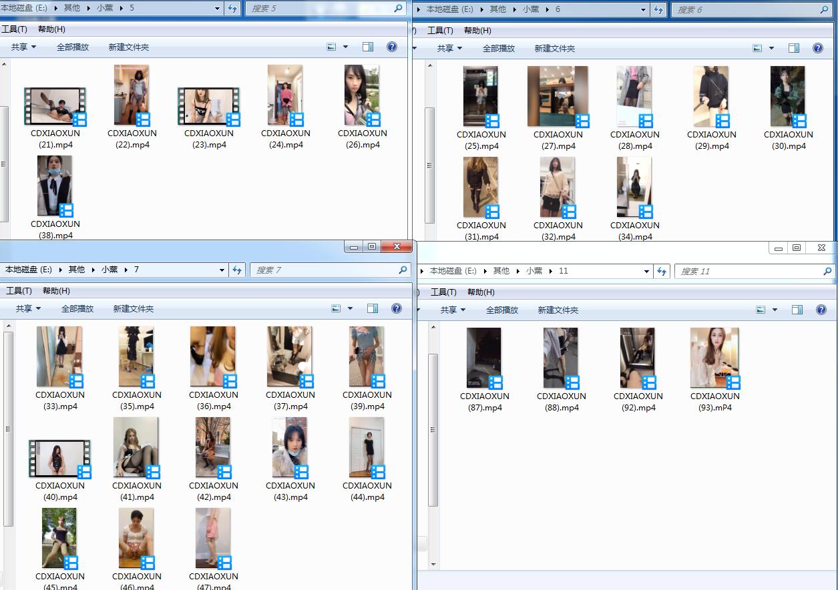Screen dimensions: 838x590
Task: Expand view options dropdown arrow in folder 5
Action: click(x=345, y=47)
